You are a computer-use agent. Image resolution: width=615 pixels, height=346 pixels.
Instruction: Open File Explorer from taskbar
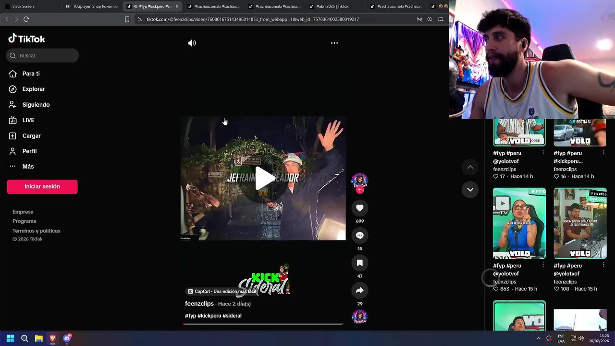click(x=38, y=338)
